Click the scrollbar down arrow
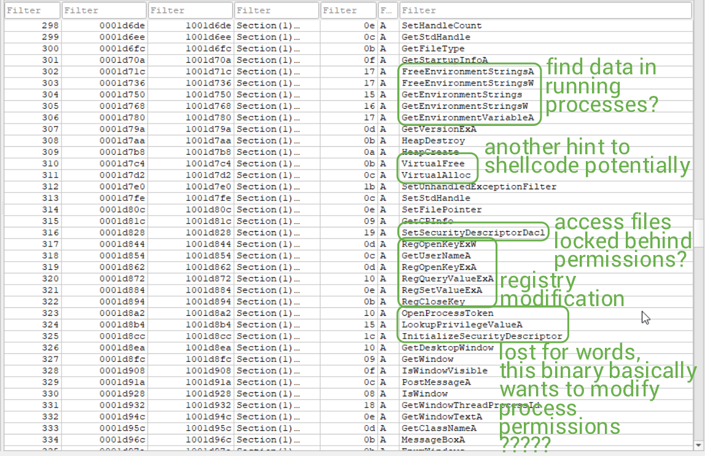 (x=699, y=444)
